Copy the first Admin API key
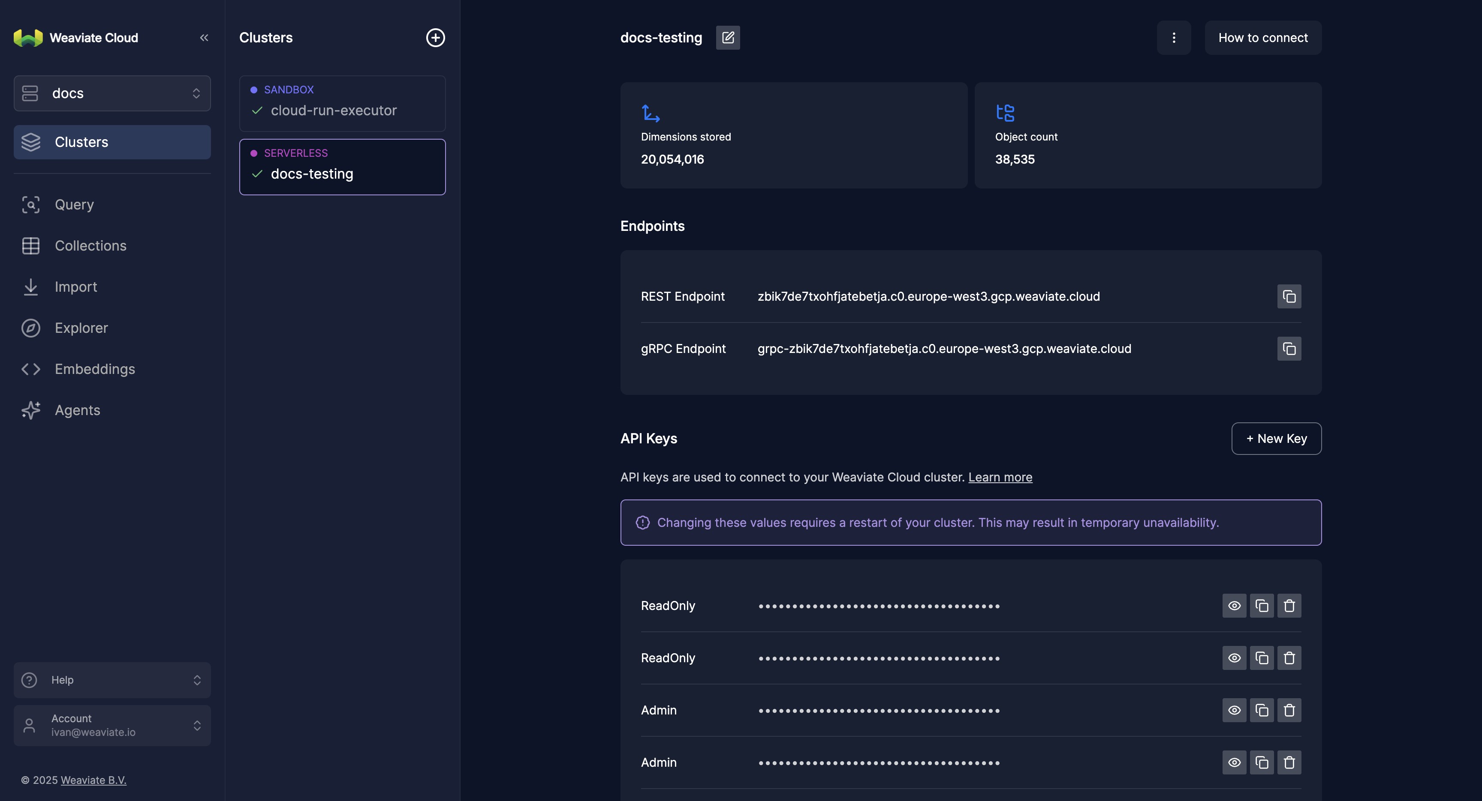The width and height of the screenshot is (1482, 801). point(1261,710)
